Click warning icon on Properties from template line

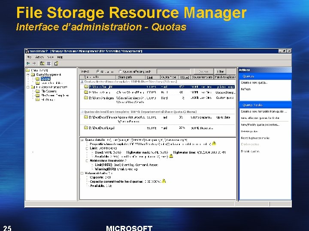[214, 143]
